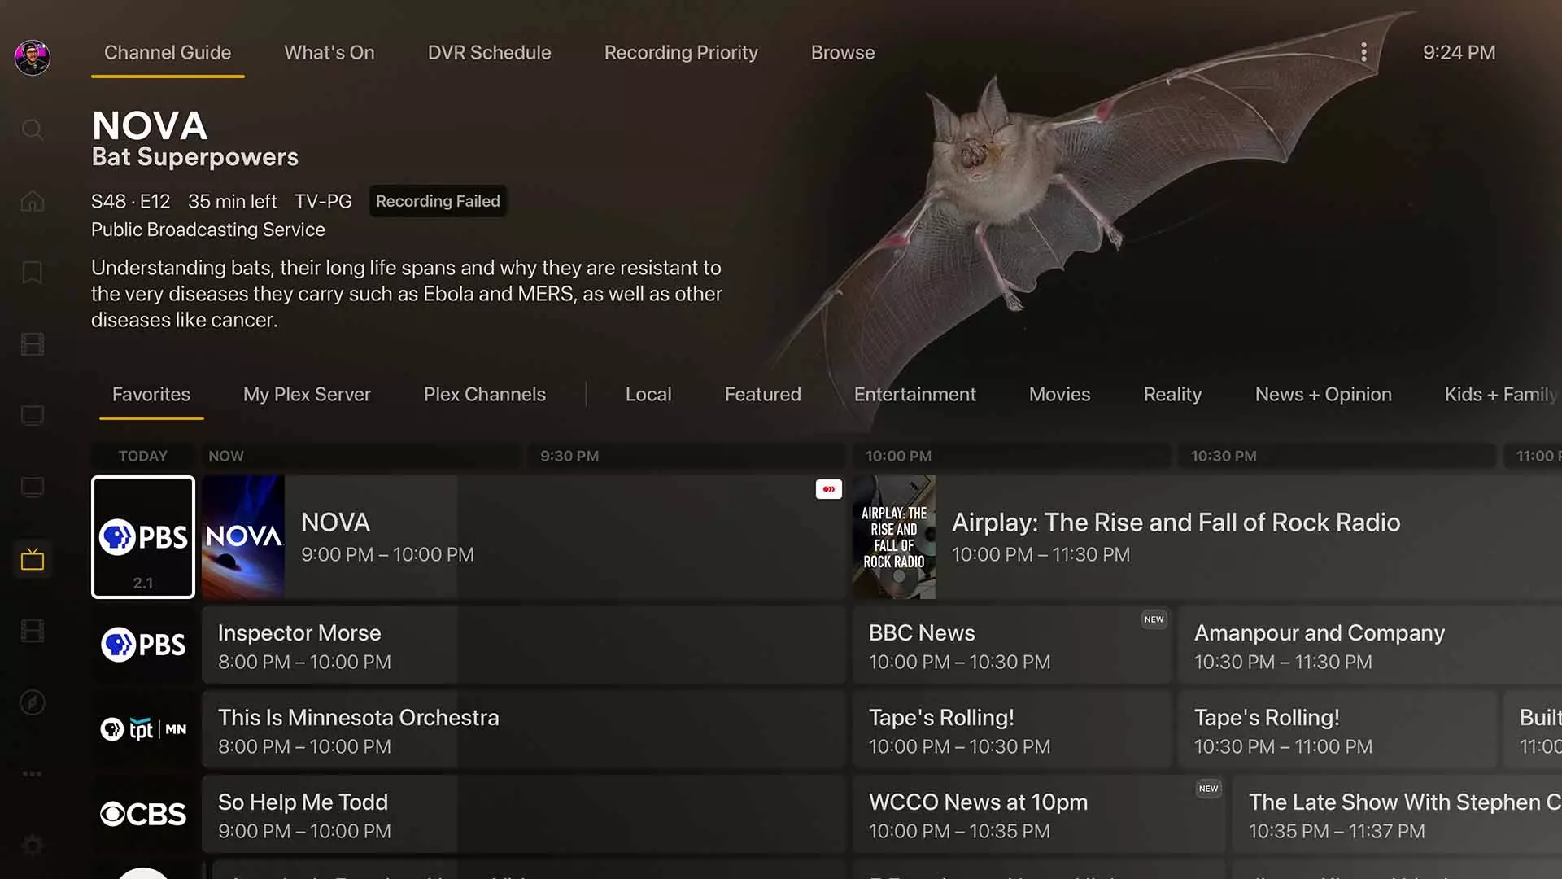Open the user profile avatar
1562x879 pixels.
33,58
